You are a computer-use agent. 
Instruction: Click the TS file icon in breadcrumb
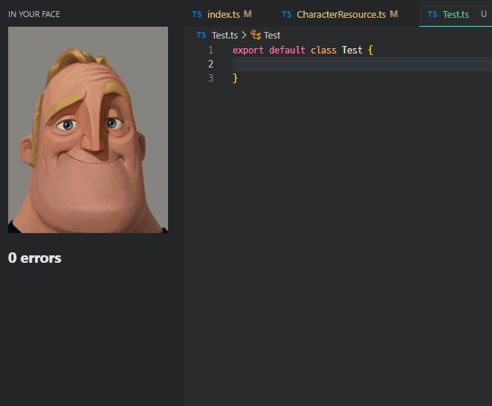click(201, 35)
